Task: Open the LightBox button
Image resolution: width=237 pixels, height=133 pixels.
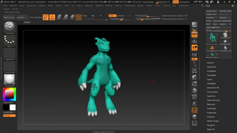Action: [x=23, y=17]
